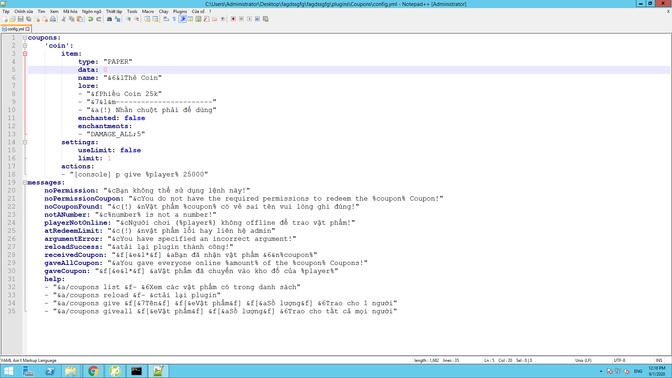Open Find with the binoculars icon
Viewport: 672px width, 378px height.
(109, 19)
